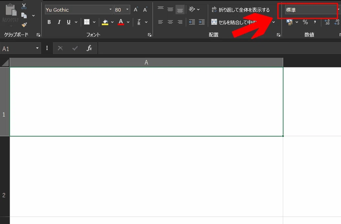Select middle vertical align icon
This screenshot has width=341, height=224.
[x=170, y=9]
